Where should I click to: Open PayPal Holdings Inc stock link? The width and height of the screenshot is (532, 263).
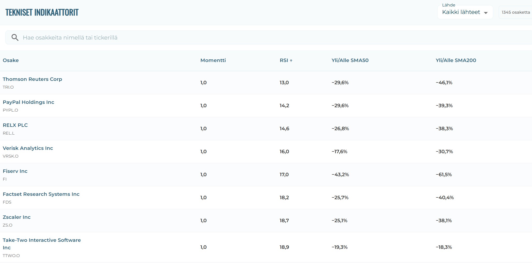pos(28,102)
